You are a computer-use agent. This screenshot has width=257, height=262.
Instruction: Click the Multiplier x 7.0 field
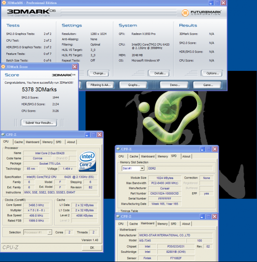pos(36,210)
